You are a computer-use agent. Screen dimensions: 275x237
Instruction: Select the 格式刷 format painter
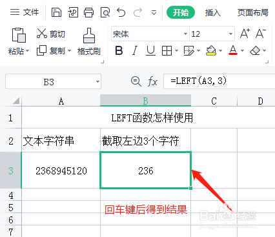[89, 42]
